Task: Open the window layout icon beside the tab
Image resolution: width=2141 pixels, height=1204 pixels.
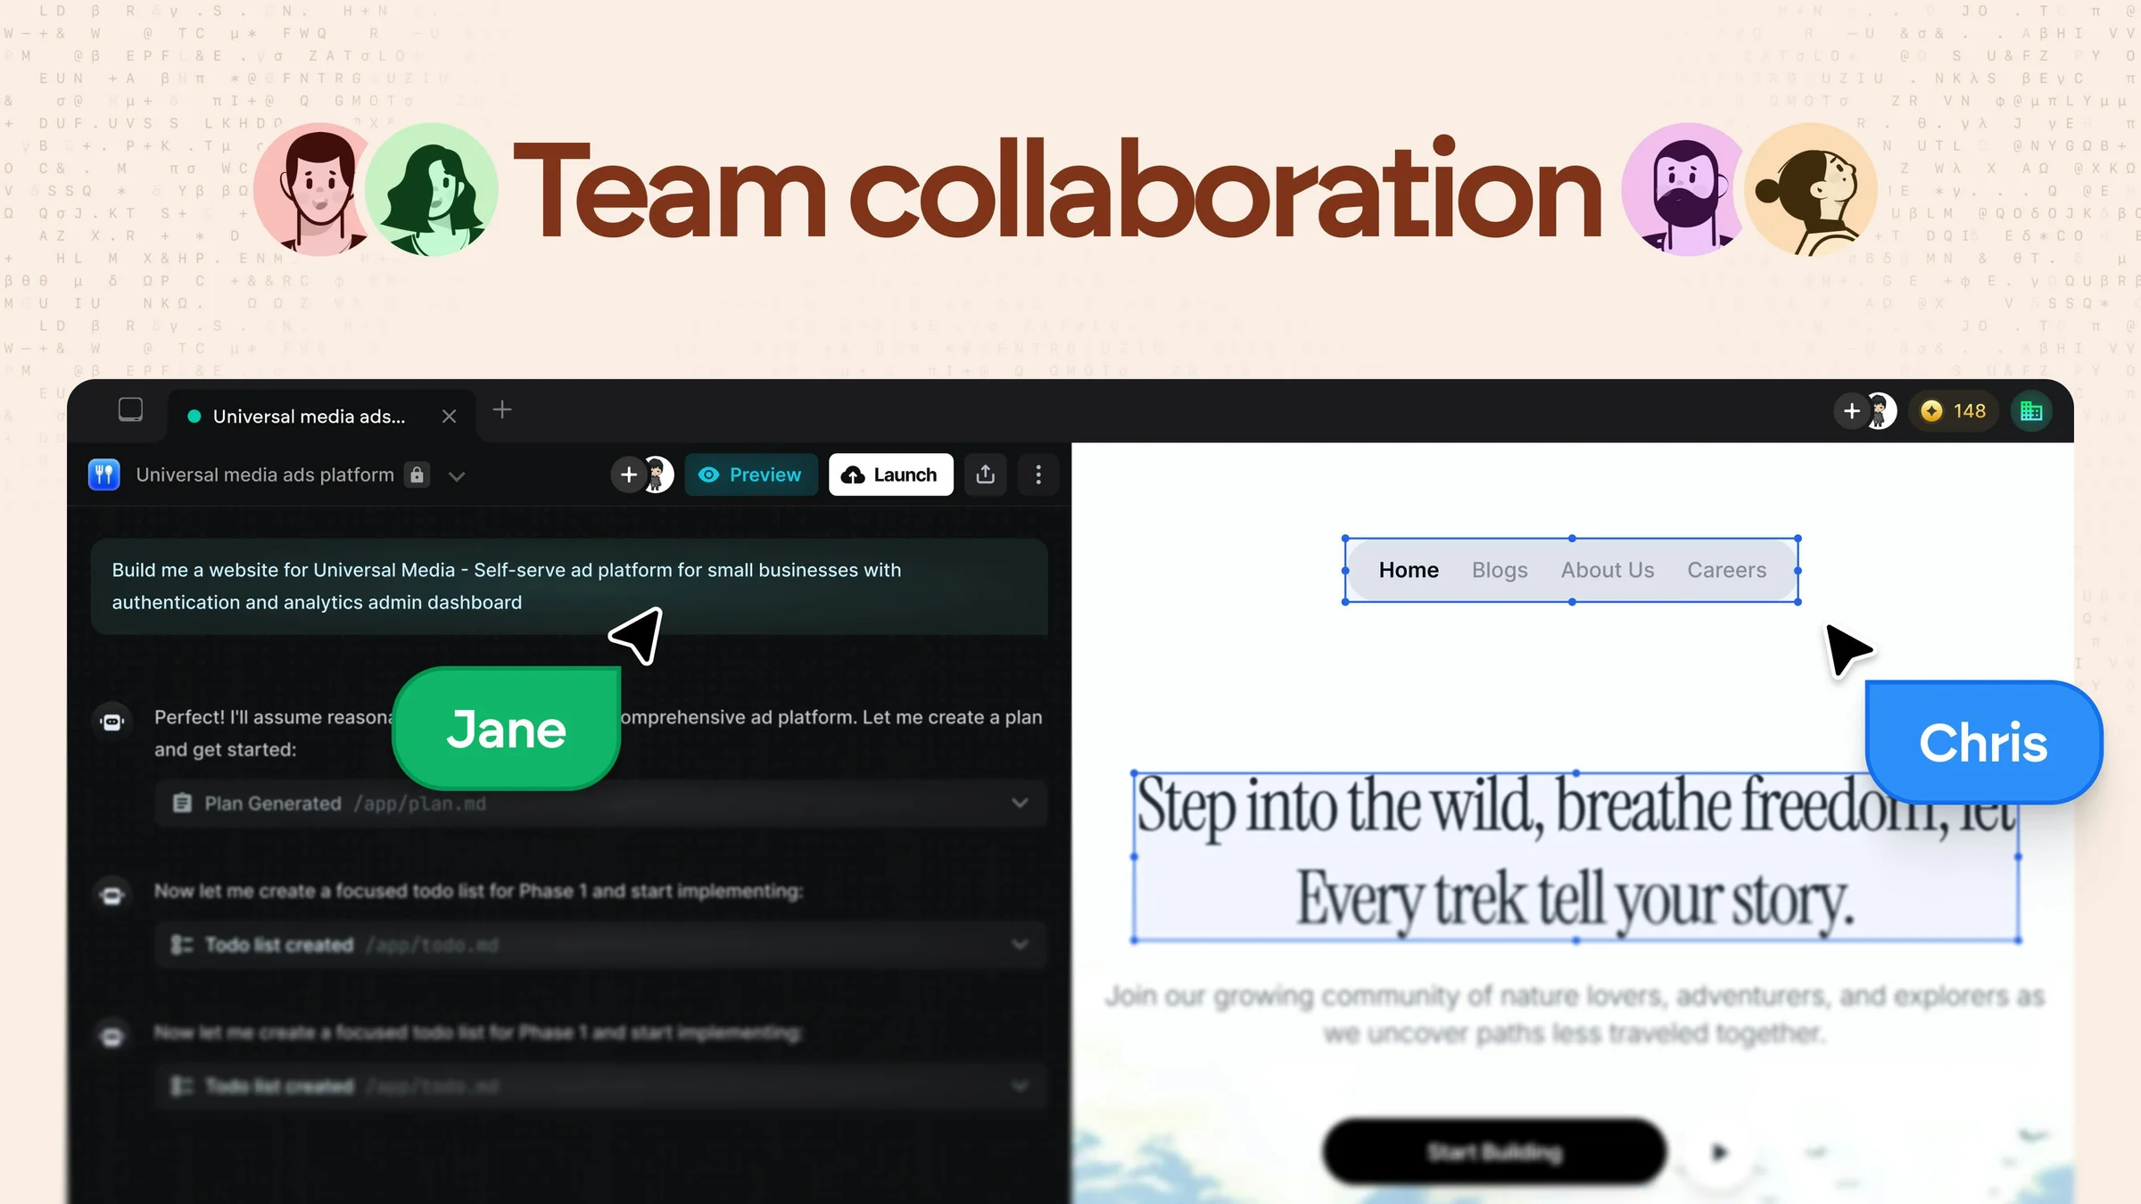Action: tap(130, 409)
